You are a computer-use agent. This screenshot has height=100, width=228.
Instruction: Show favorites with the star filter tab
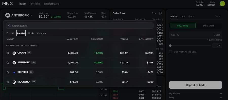tap(7, 33)
